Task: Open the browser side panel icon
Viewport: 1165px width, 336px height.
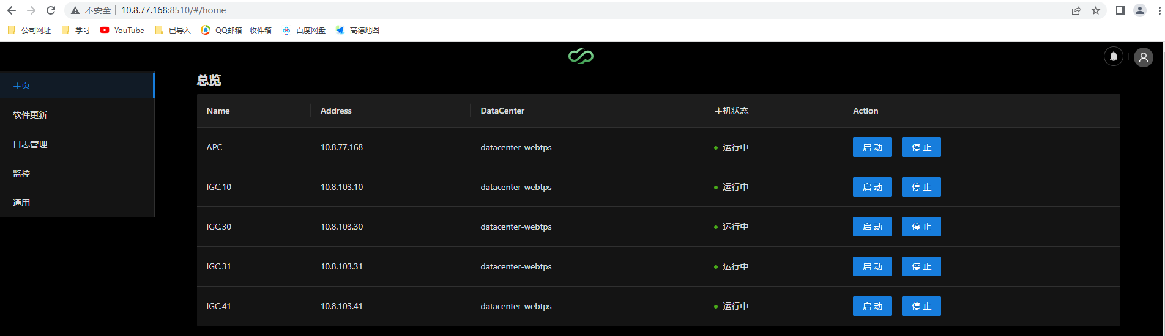Action: point(1120,10)
